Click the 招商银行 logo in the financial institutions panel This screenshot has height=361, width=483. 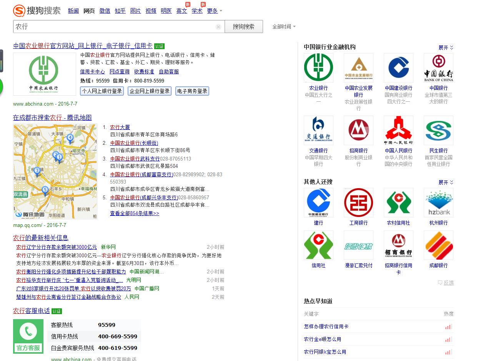[x=358, y=131]
